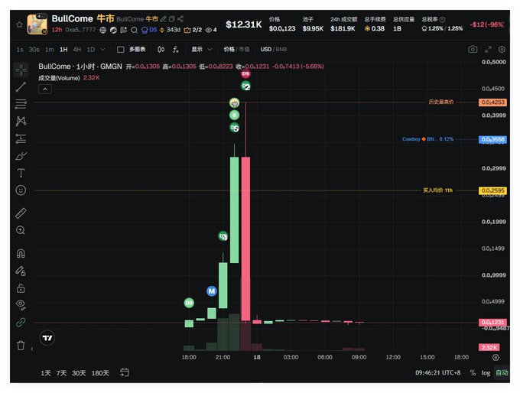The width and height of the screenshot is (520, 393).
Task: Select the trend line drawing tool
Action: [x=21, y=87]
